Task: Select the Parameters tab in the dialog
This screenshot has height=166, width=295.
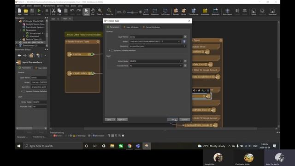Action: point(113,27)
